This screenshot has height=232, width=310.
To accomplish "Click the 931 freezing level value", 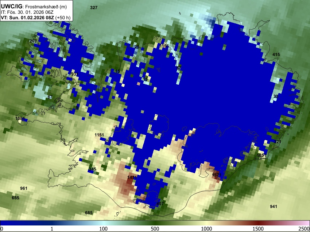I will [x=75, y=74].
